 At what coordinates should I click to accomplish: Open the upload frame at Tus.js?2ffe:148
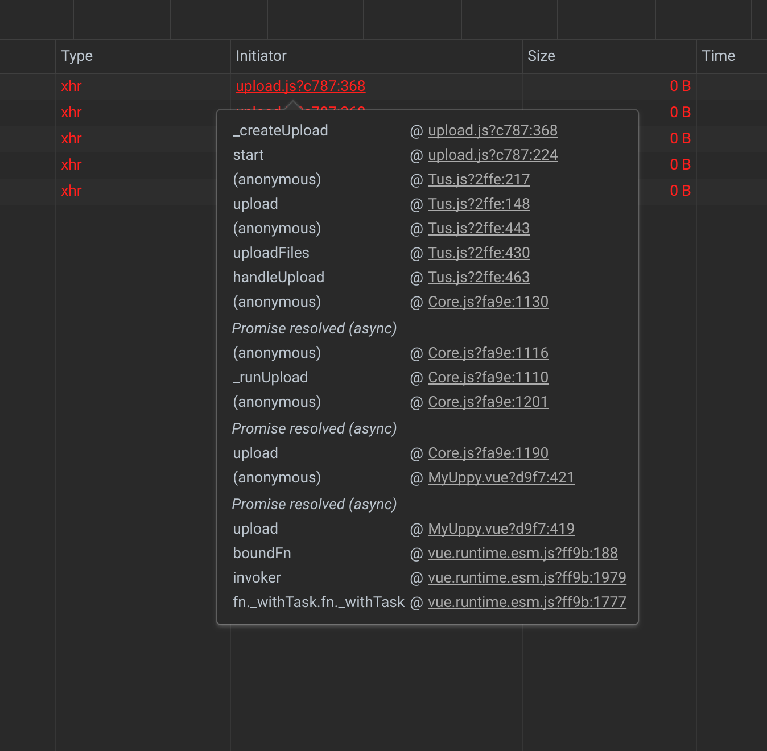tap(479, 204)
